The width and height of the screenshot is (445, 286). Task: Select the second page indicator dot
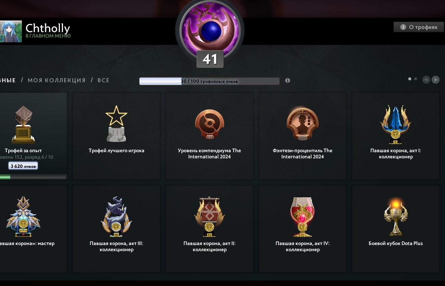point(416,79)
